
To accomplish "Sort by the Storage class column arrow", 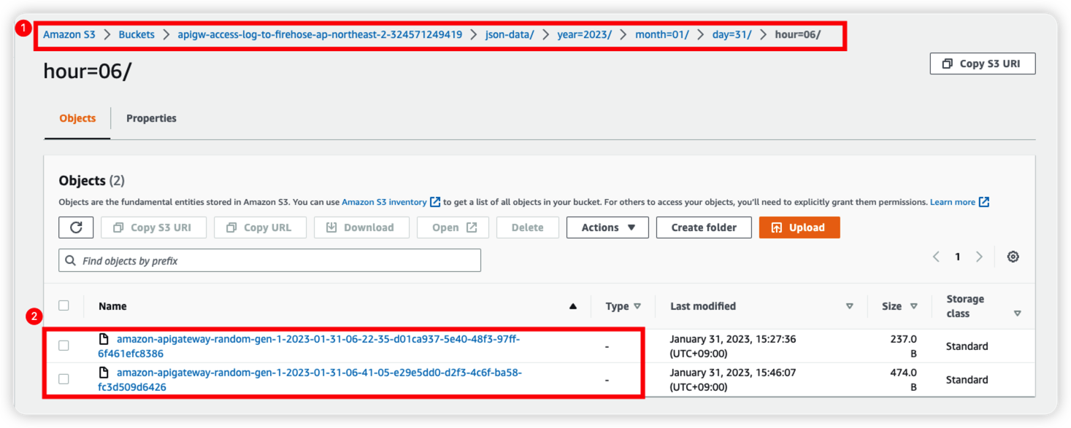I will [1017, 314].
